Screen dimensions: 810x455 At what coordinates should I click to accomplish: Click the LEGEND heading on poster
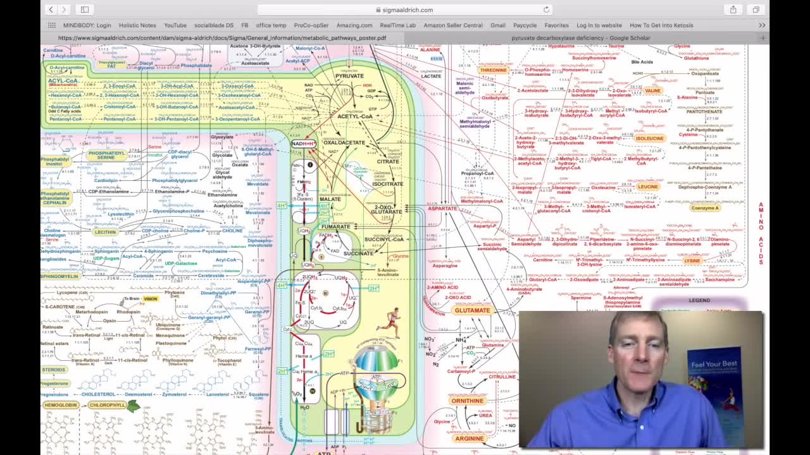[x=699, y=300]
